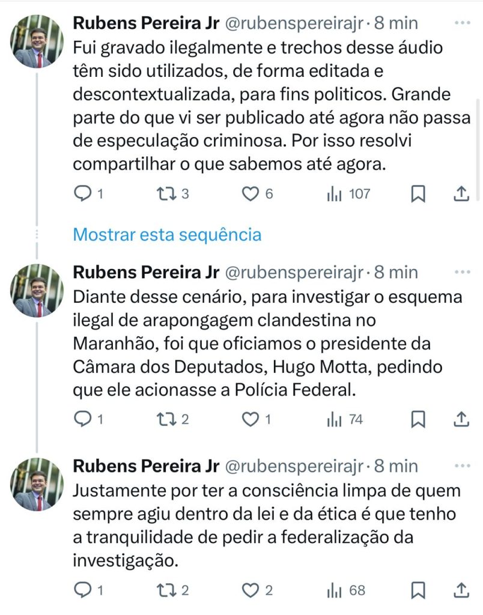
Task: Reply to the first tweet about illegal recording
Action: 84,193
